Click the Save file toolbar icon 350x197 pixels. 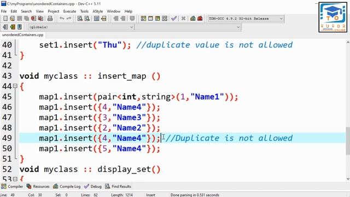coord(20,19)
